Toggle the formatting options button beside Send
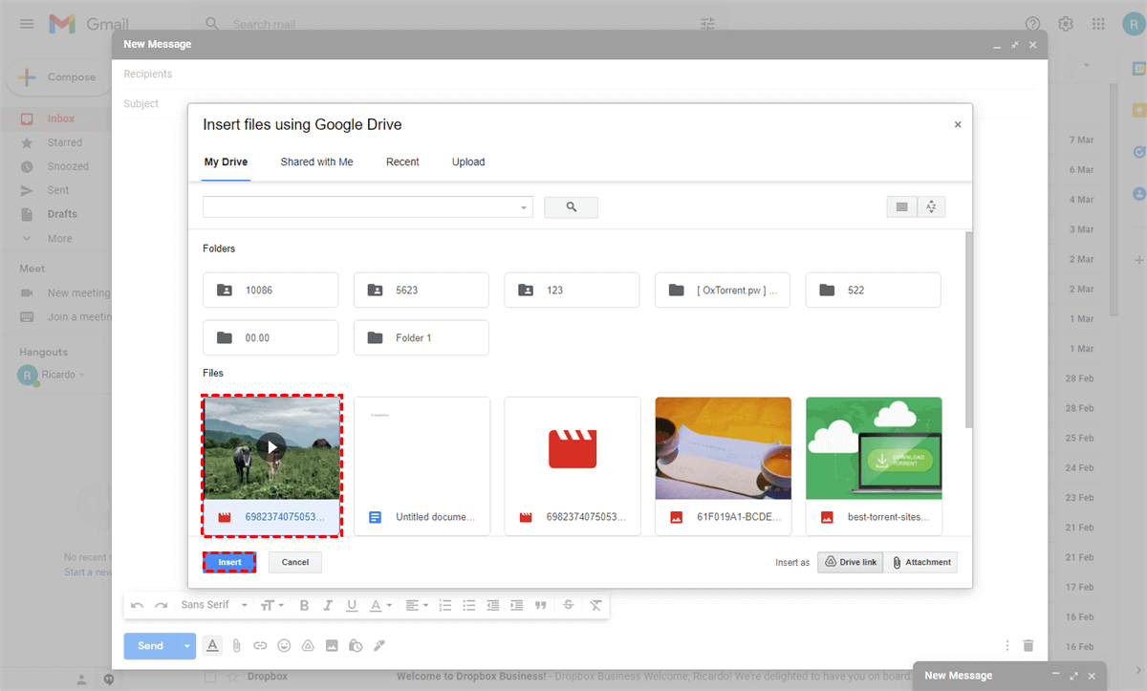 point(212,645)
